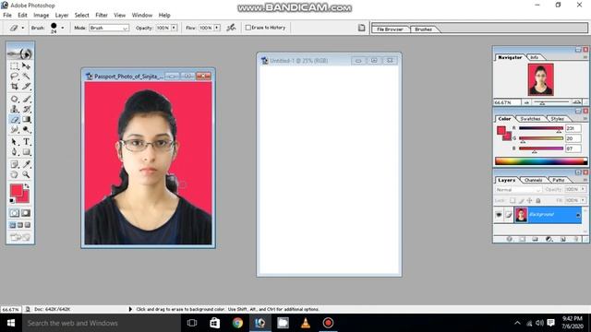The image size is (591, 332).
Task: Switch to the Info tab
Action: click(x=535, y=57)
